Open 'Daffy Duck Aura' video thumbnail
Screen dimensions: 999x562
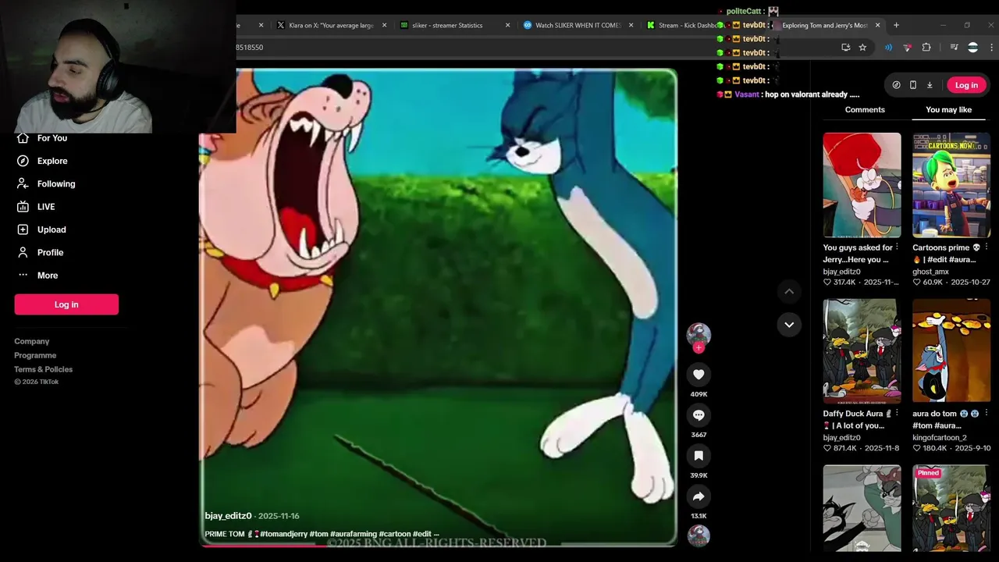[x=862, y=351]
